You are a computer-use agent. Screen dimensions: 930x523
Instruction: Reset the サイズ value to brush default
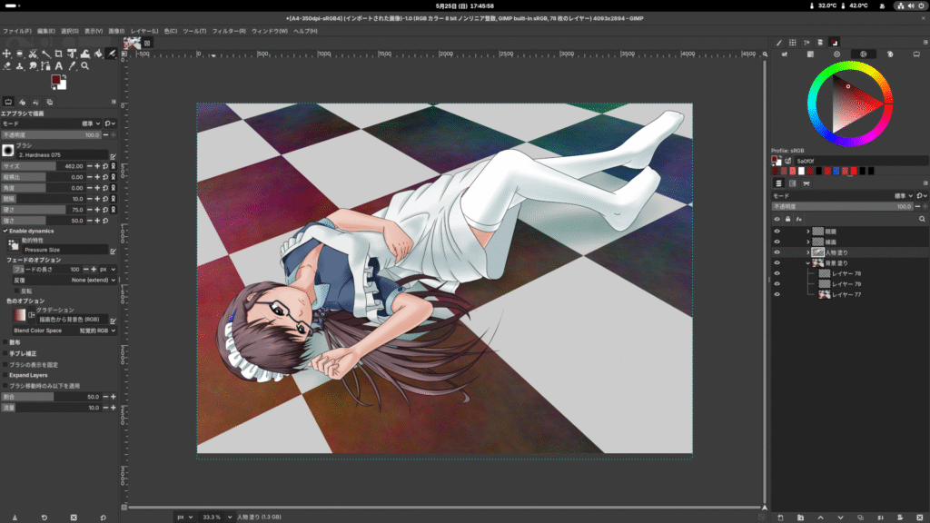[x=105, y=167]
